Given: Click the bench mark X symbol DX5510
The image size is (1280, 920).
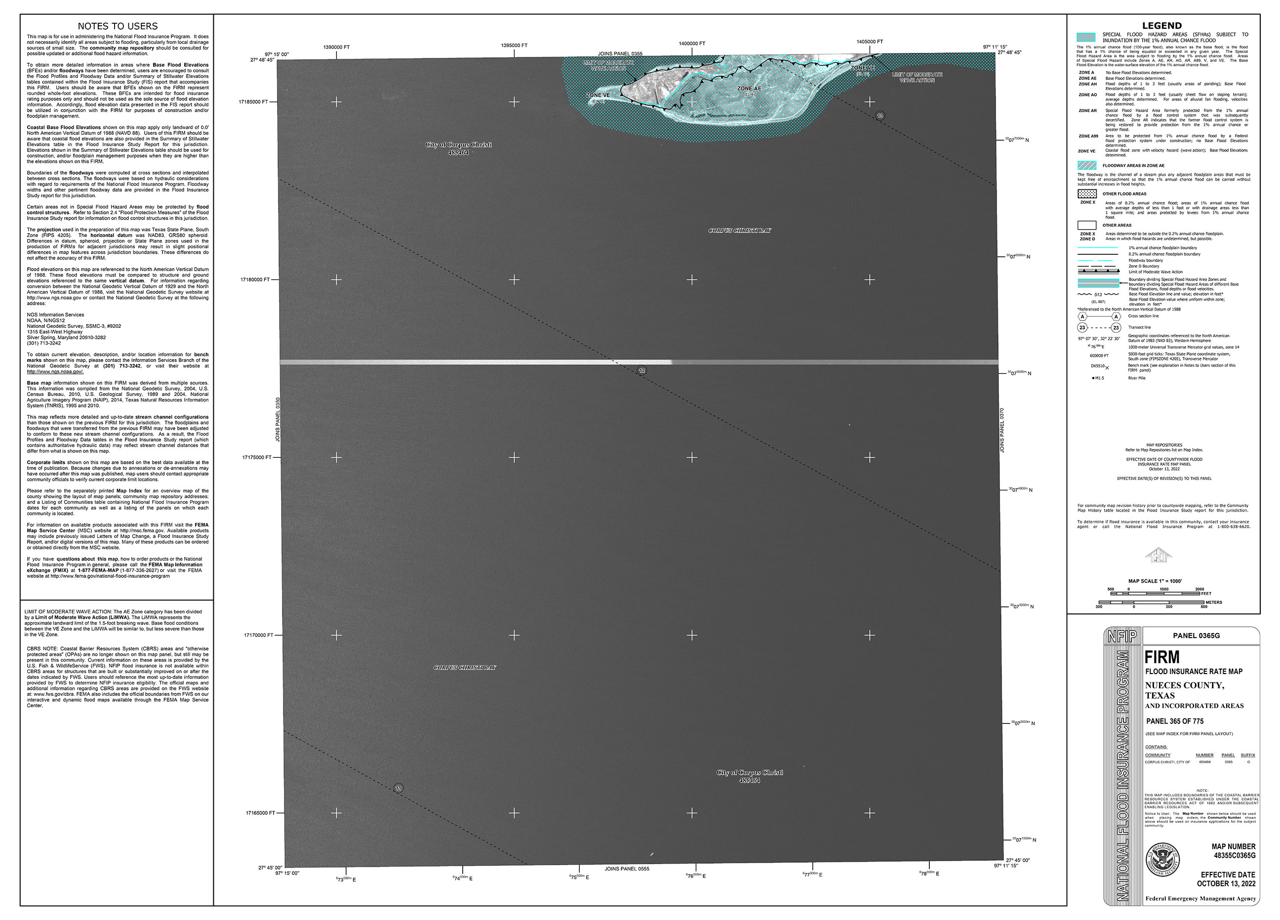Looking at the screenshot, I should (1106, 367).
